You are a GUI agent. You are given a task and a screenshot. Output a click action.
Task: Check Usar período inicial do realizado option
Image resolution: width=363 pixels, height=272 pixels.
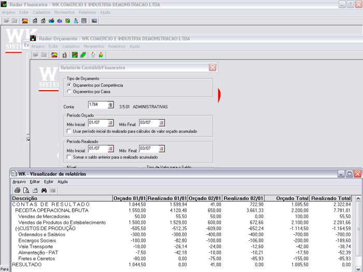pyautogui.click(x=69, y=132)
